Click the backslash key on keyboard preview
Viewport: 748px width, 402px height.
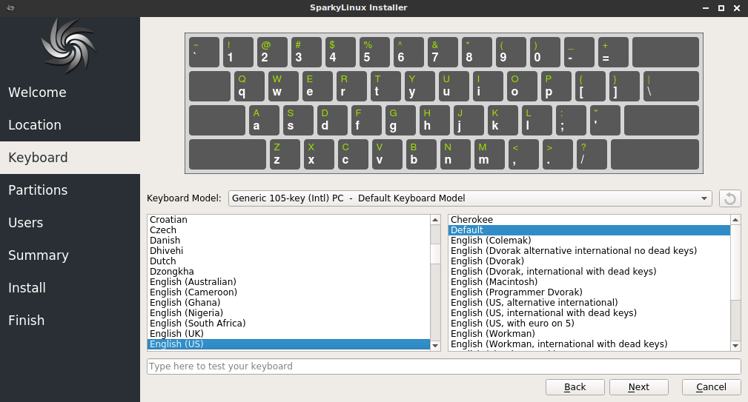671,86
